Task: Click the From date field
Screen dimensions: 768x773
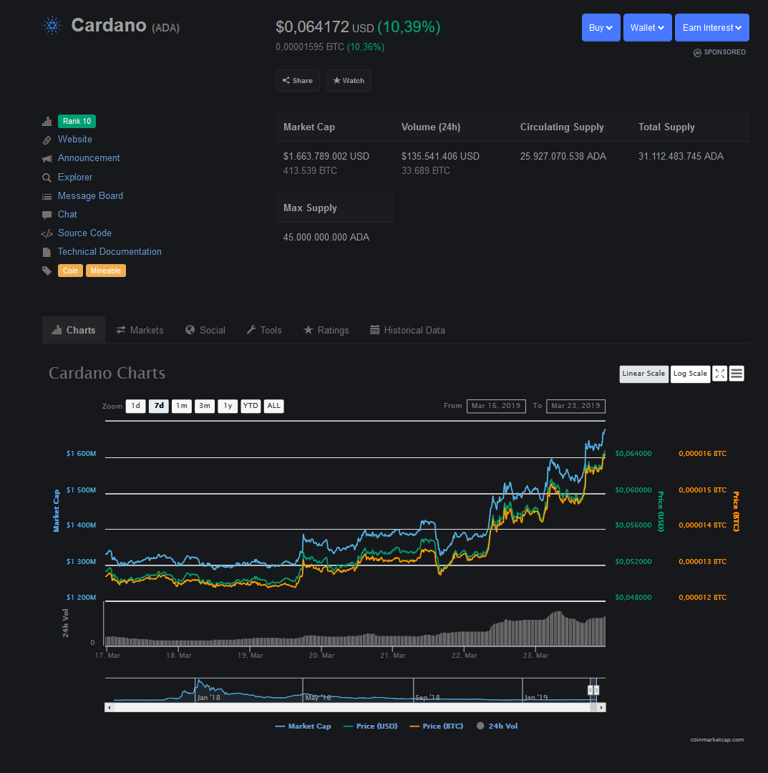Action: 496,406
